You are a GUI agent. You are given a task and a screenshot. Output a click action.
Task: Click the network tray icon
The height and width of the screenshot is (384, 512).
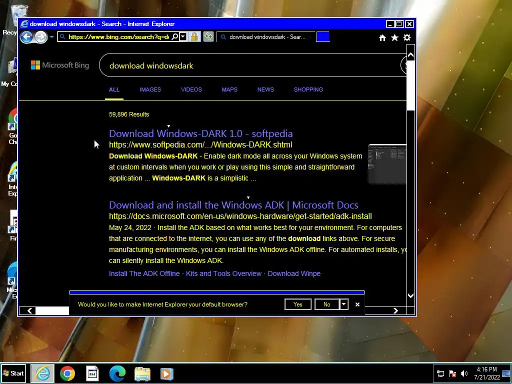coord(440,373)
